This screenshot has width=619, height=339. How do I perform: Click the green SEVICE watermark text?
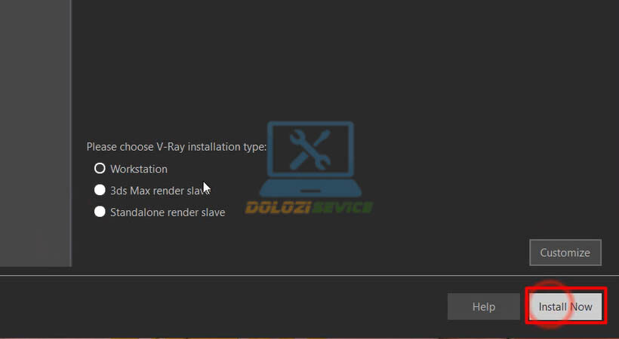[x=341, y=207]
